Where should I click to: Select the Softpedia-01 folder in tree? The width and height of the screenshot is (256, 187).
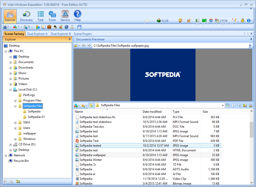(x=36, y=117)
